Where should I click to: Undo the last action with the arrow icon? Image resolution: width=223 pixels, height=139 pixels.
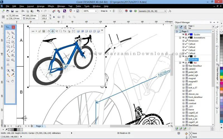pos(38,11)
